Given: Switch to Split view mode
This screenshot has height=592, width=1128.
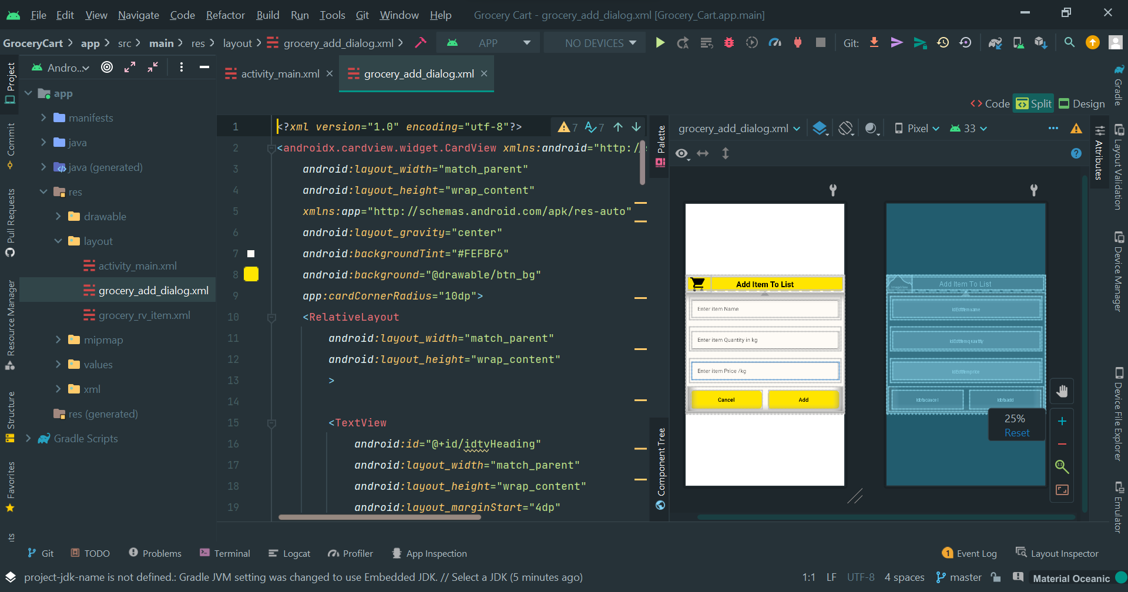Looking at the screenshot, I should pos(1034,103).
